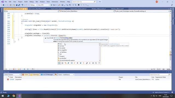Image resolution: width=175 pixels, height=98 pixels.
Task: Close the UserControl_MainMenu.xaml.cs tab
Action: tap(27, 9)
